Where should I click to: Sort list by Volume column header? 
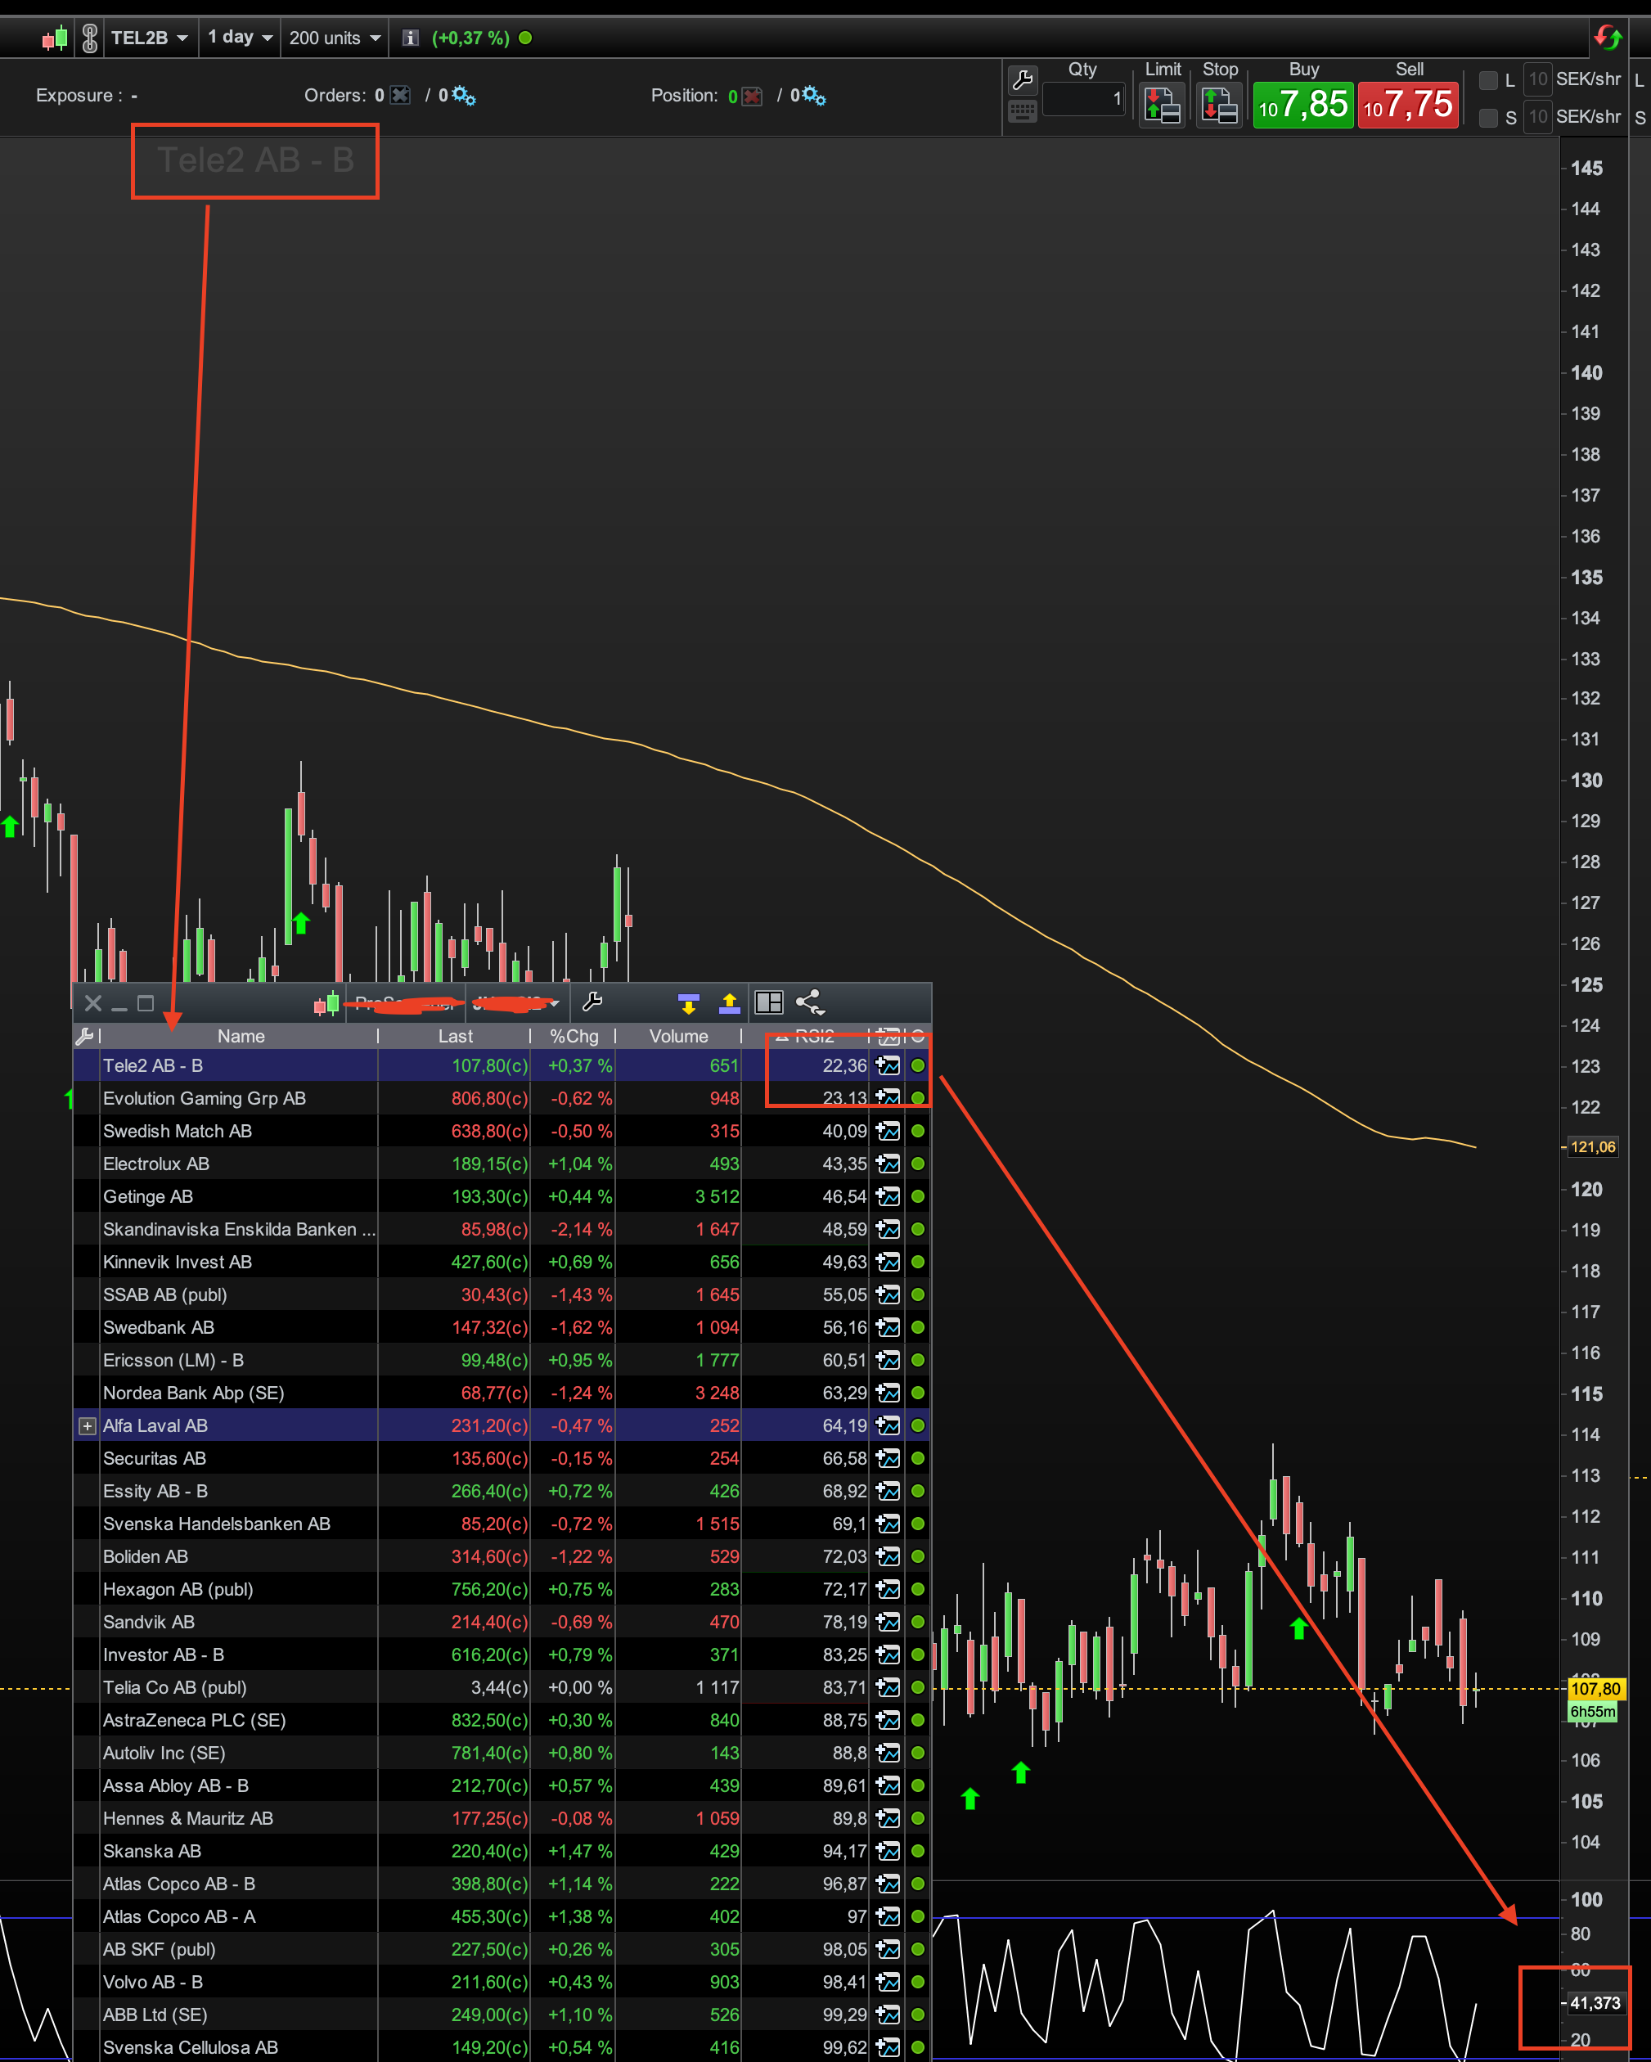679,1036
